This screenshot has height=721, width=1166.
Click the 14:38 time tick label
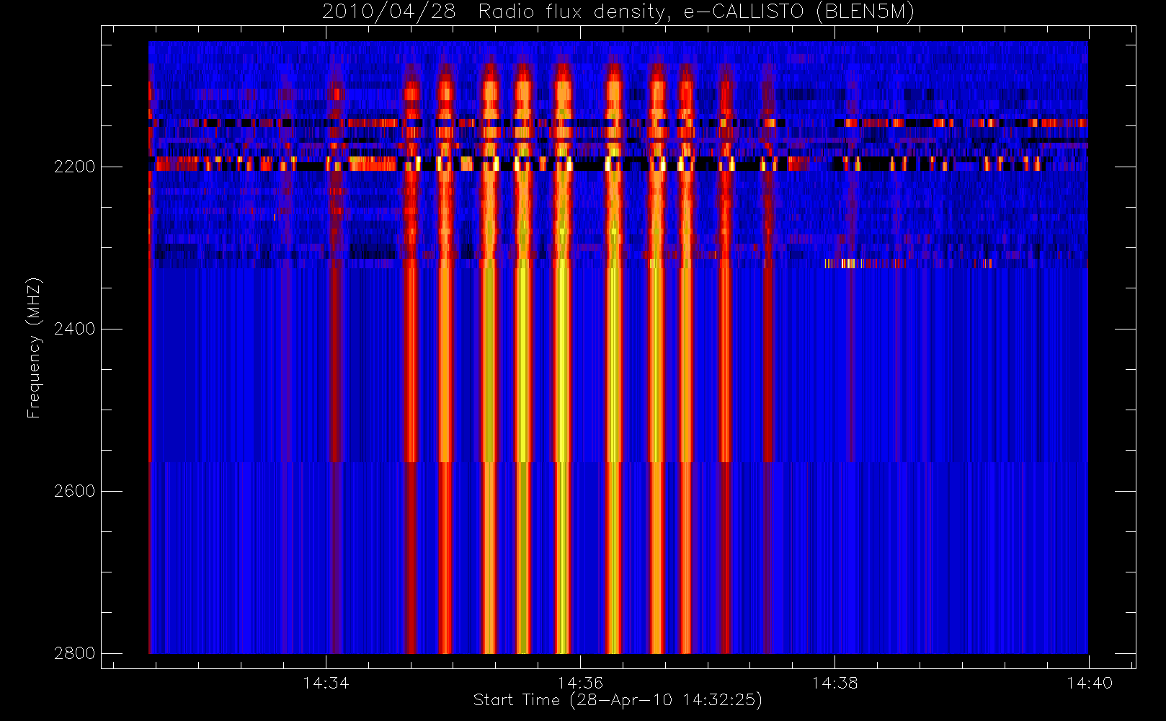click(x=835, y=683)
